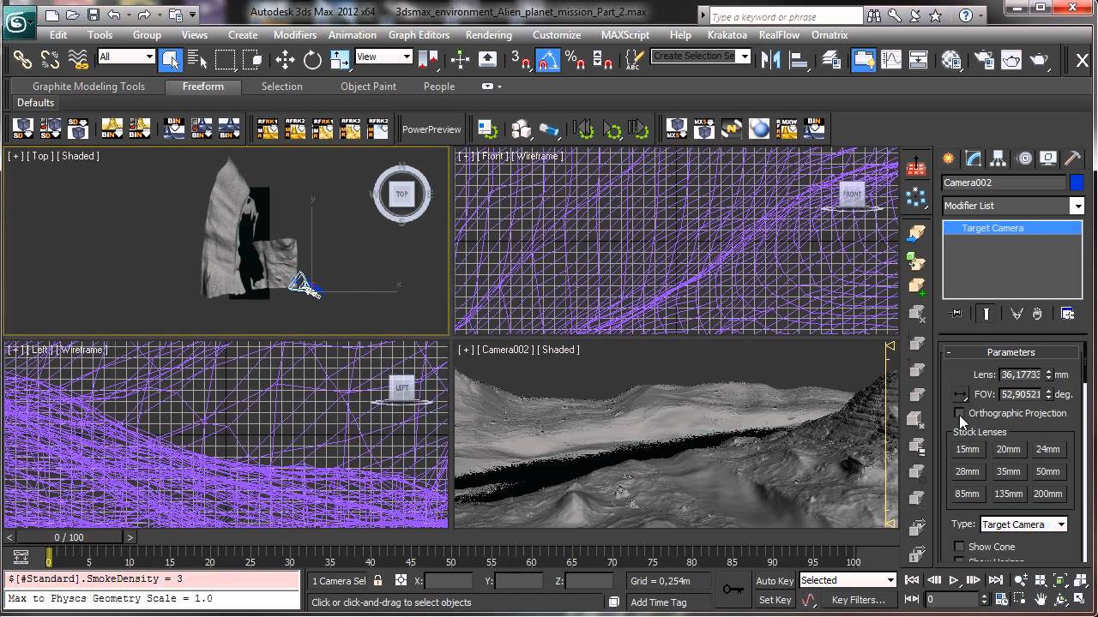Open the Display command panel
The width and height of the screenshot is (1098, 617).
tap(1048, 159)
